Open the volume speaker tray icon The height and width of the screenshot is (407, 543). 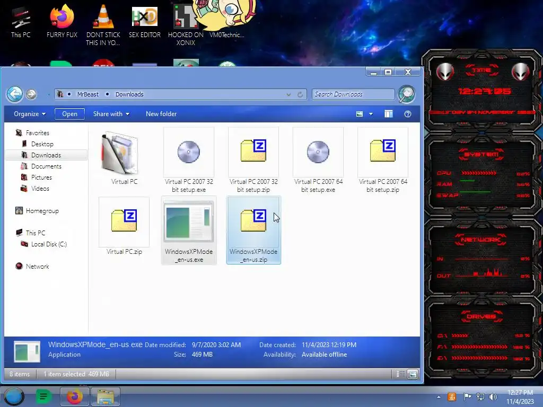pyautogui.click(x=493, y=396)
